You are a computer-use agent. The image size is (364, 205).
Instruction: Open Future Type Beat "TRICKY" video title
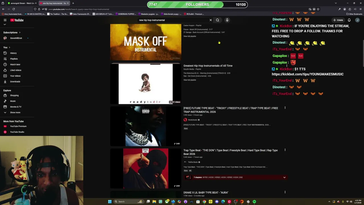pos(231,110)
